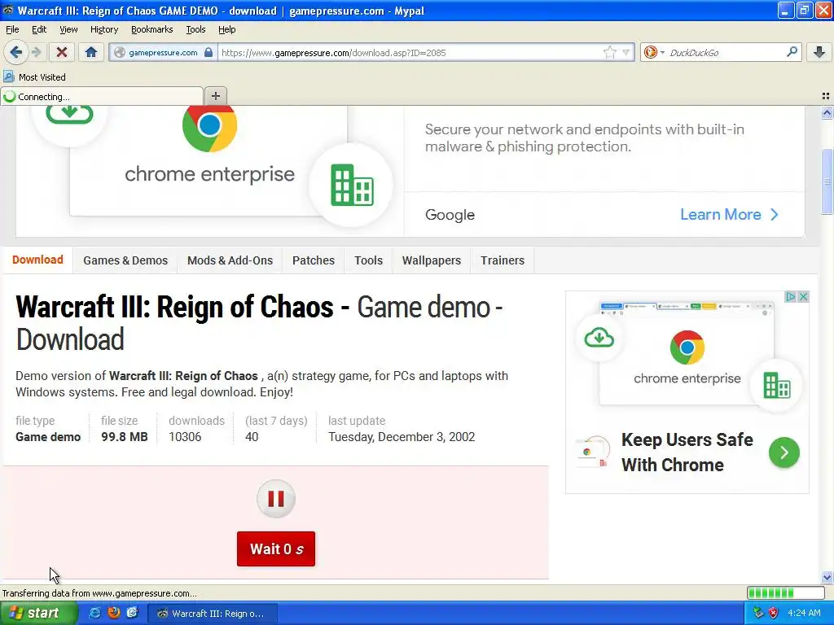
Task: Open the Most Visited bookmarks folder
Action: click(x=35, y=77)
